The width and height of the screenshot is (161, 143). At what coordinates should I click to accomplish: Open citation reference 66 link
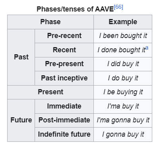(x=118, y=7)
